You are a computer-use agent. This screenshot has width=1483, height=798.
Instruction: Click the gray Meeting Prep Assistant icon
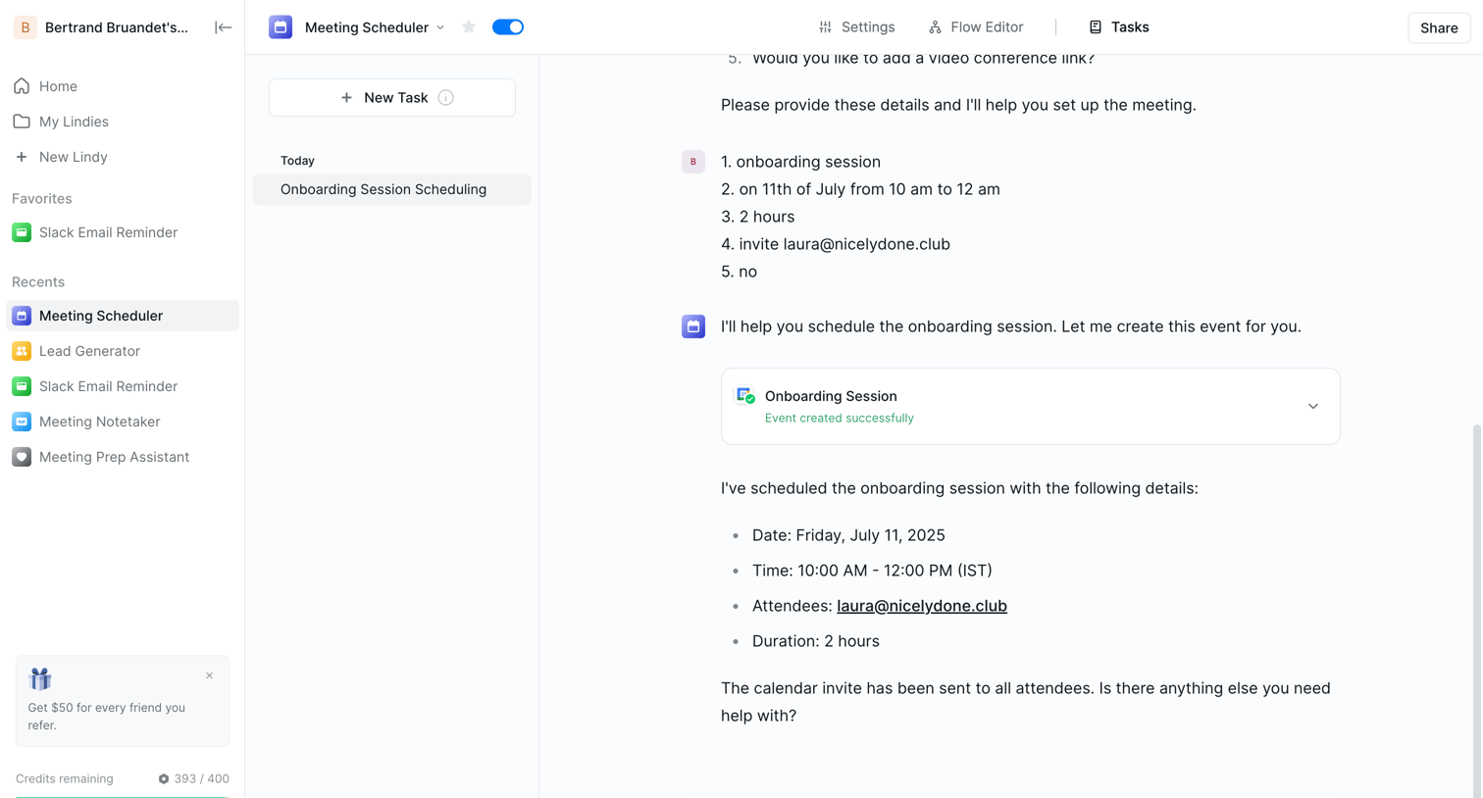(x=22, y=457)
